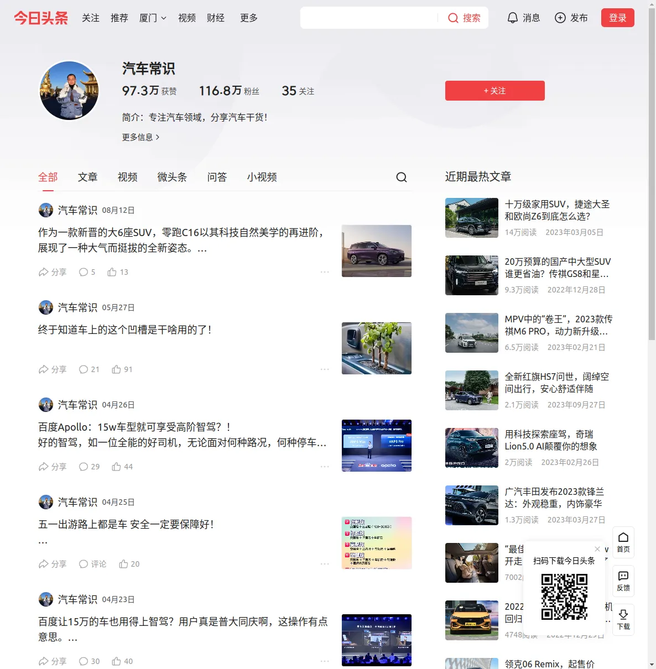656x669 pixels.
Task: Click the 今日头条 logo
Action: pyautogui.click(x=41, y=18)
